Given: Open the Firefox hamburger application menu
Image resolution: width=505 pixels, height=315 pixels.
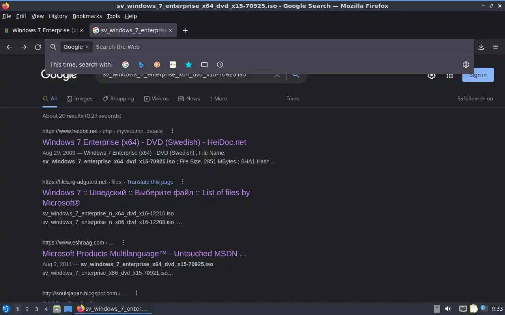Looking at the screenshot, I should tap(496, 47).
